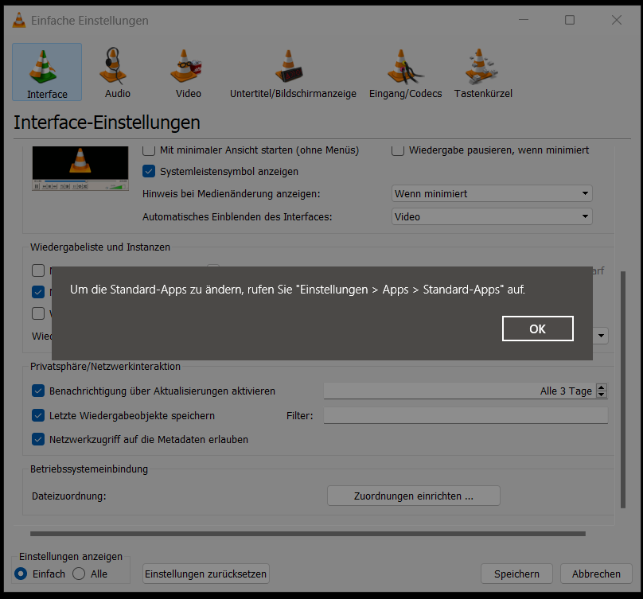Viewport: 643px width, 599px height.
Task: Click the vertical scrollbar of settings panel
Action: coord(623,390)
